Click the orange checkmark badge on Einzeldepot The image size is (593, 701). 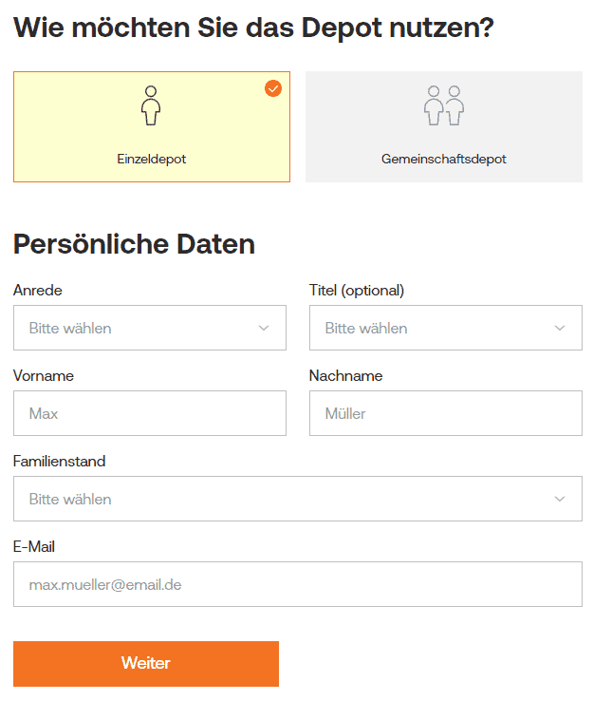[x=273, y=88]
